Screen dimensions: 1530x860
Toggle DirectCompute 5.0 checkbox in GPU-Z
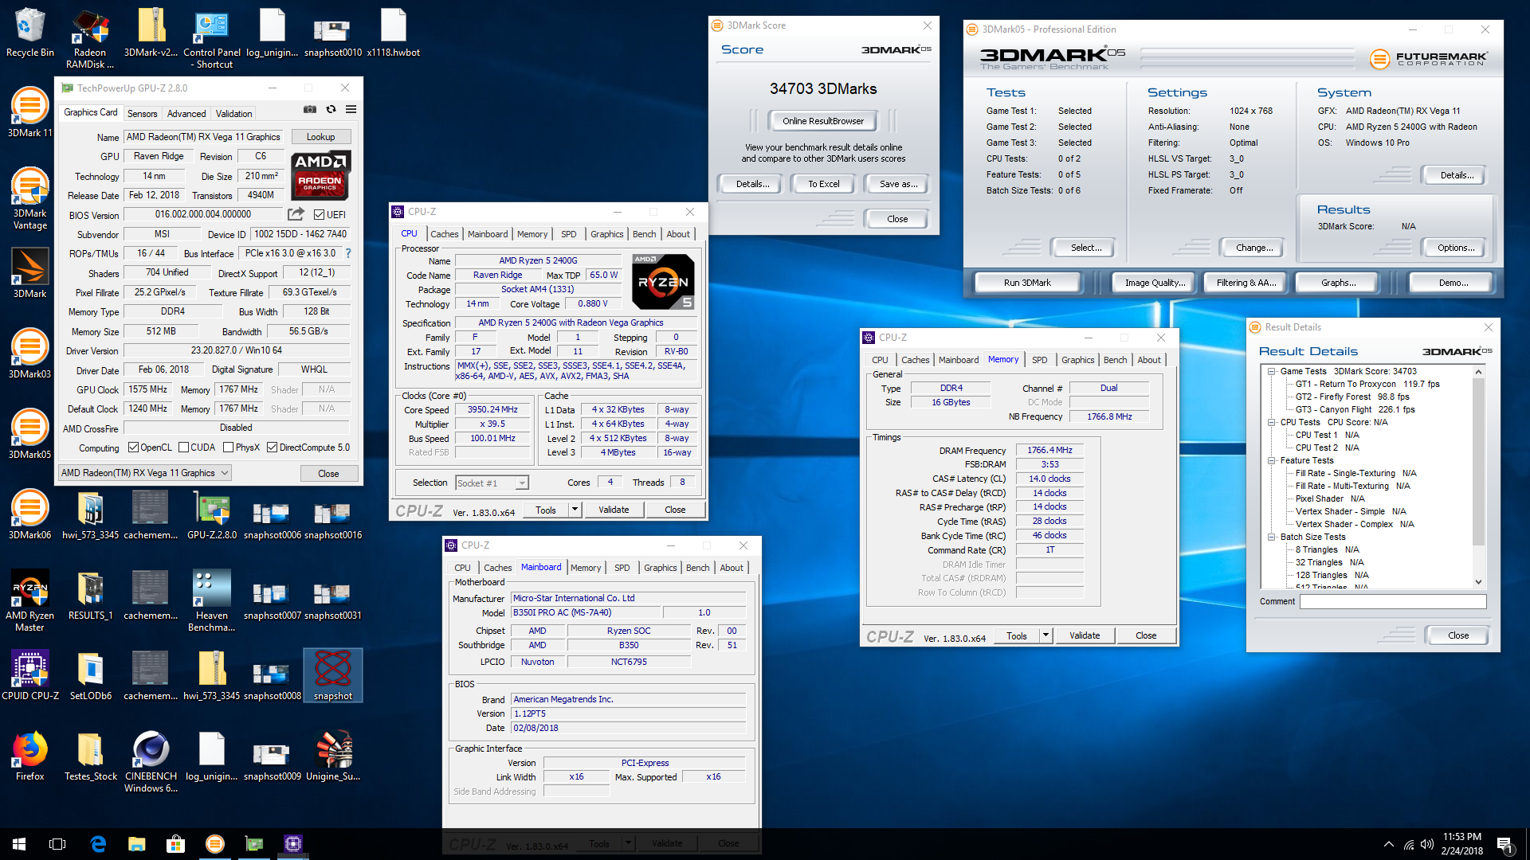[272, 448]
